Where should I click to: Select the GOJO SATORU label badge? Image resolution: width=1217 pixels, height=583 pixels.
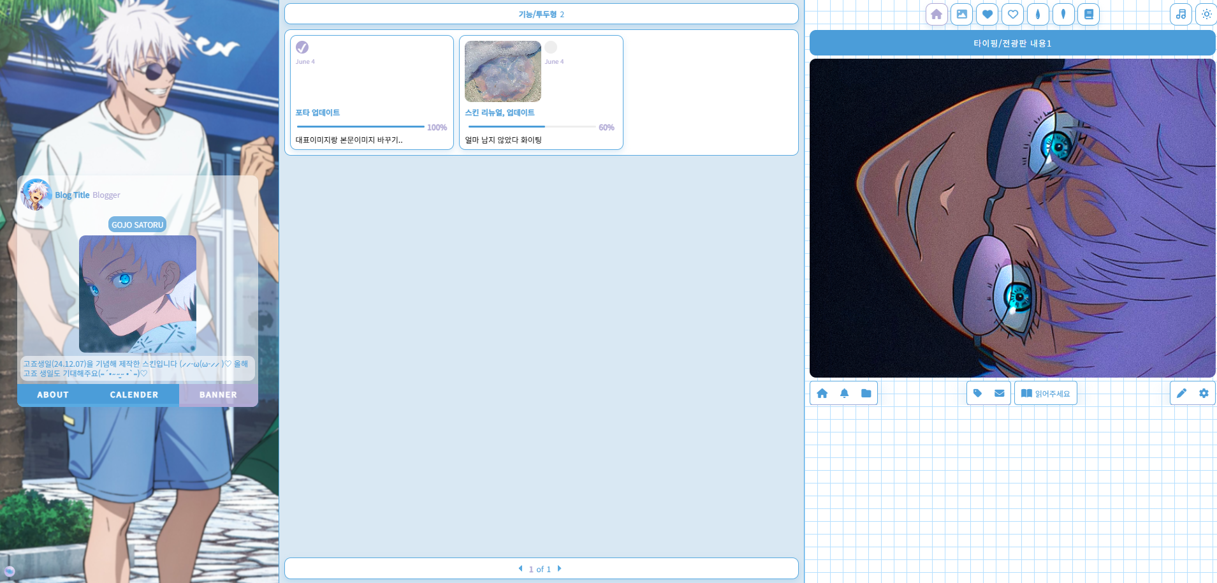[138, 225]
